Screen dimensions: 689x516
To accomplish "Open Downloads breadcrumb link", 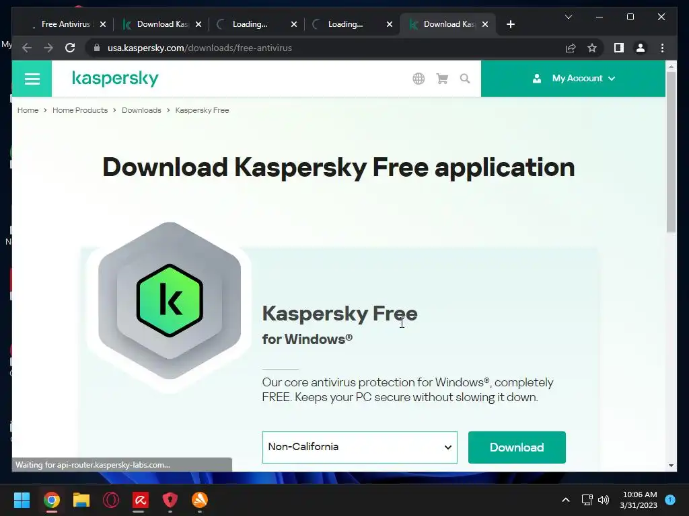I will 141,110.
